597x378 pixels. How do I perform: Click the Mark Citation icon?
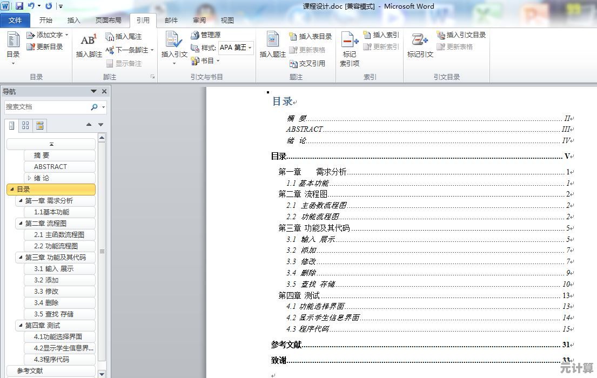[x=420, y=41]
